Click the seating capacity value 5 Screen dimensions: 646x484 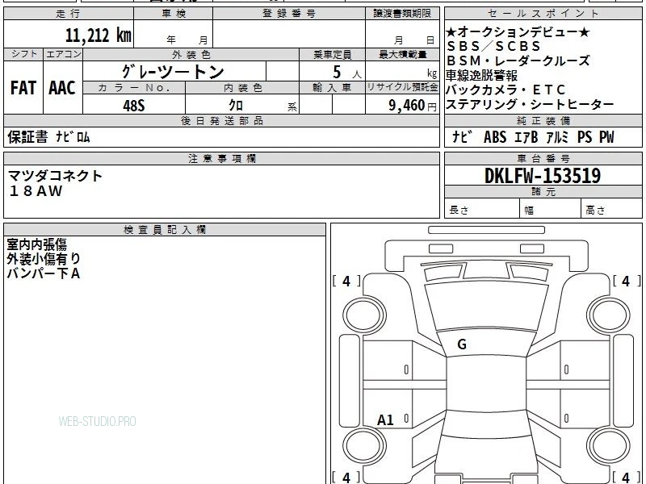point(337,72)
